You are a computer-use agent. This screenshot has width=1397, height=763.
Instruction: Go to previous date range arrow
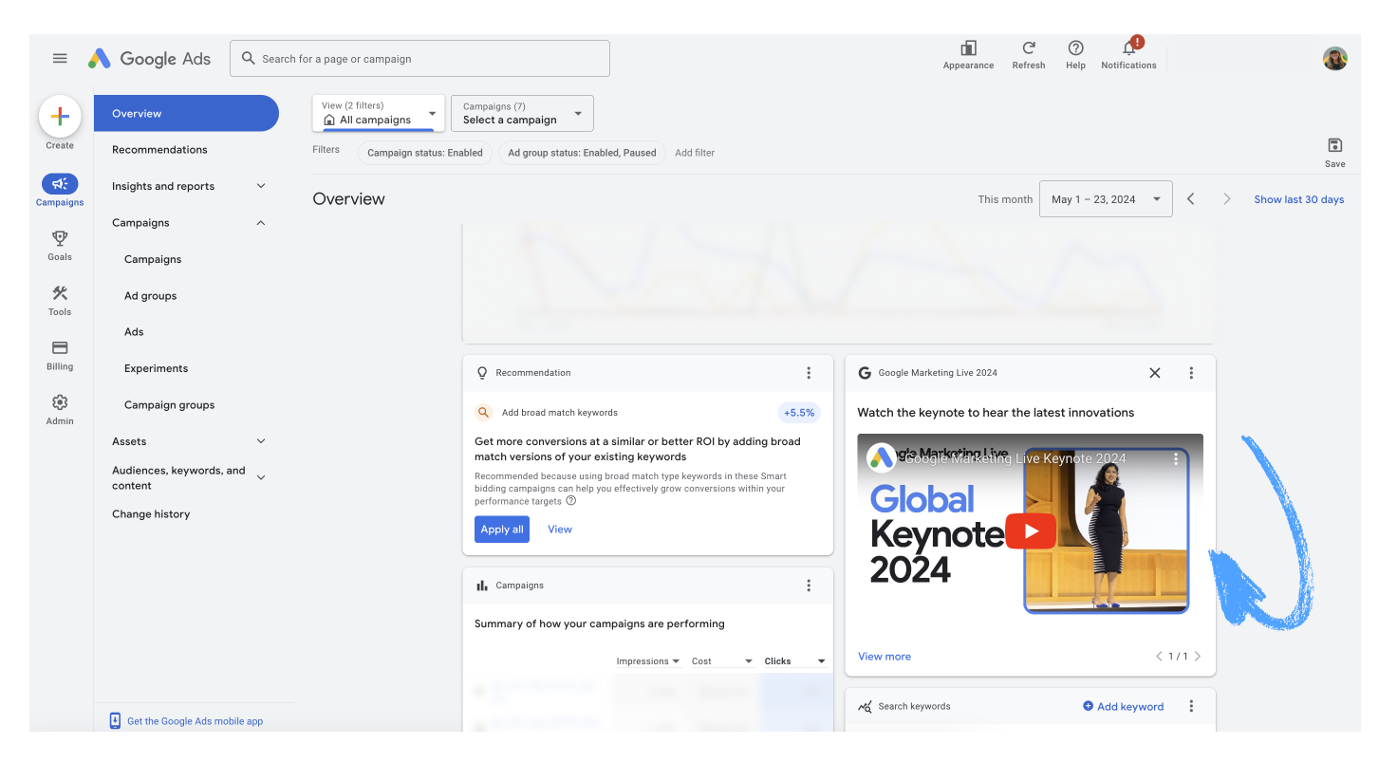click(1191, 199)
